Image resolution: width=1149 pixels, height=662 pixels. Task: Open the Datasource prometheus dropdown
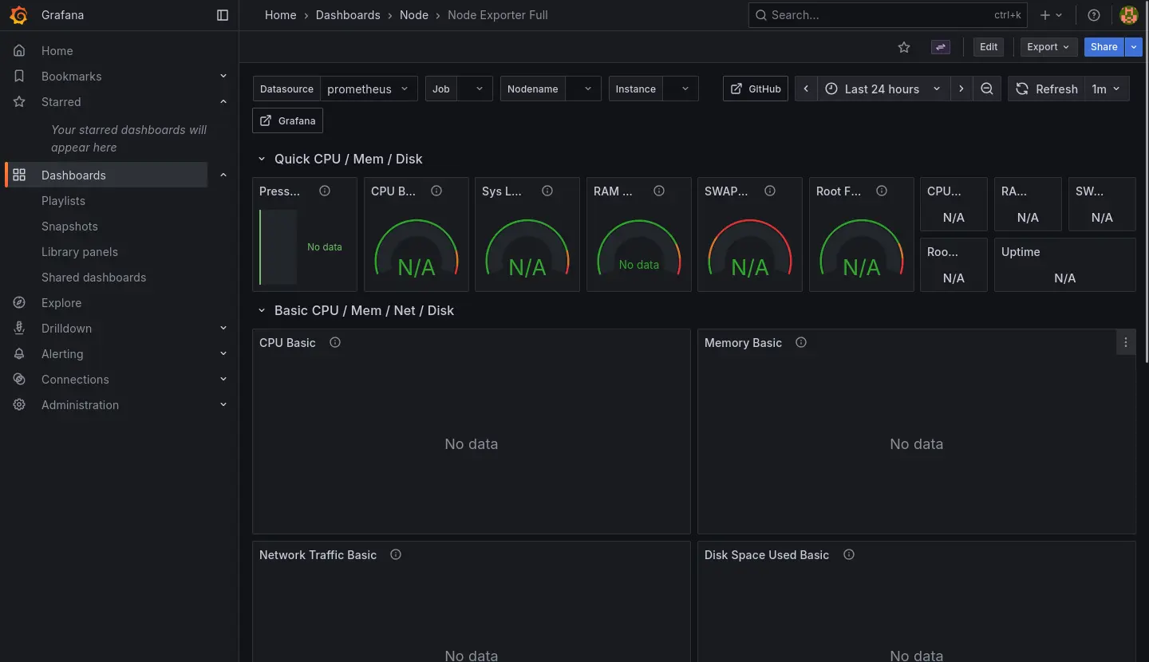pyautogui.click(x=369, y=89)
